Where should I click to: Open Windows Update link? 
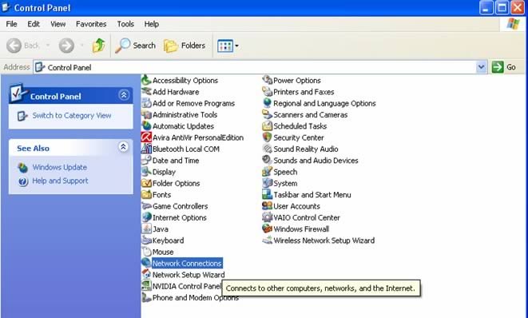click(60, 168)
